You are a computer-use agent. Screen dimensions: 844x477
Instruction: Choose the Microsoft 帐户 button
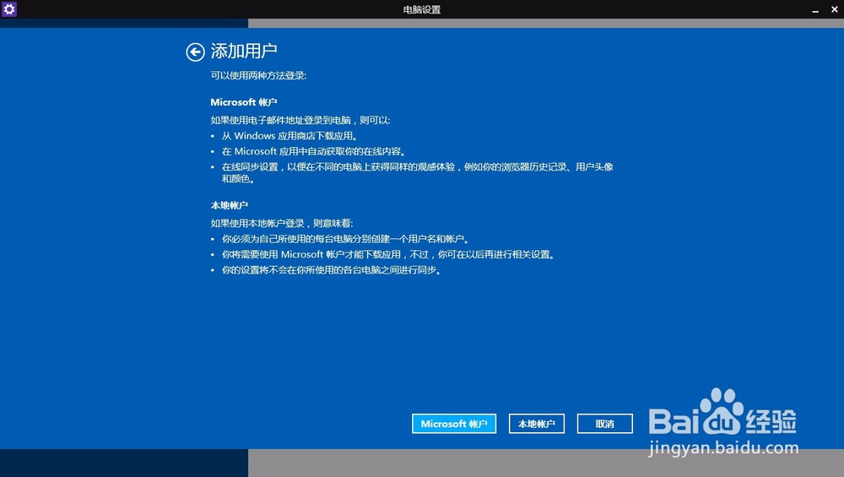[x=454, y=424]
